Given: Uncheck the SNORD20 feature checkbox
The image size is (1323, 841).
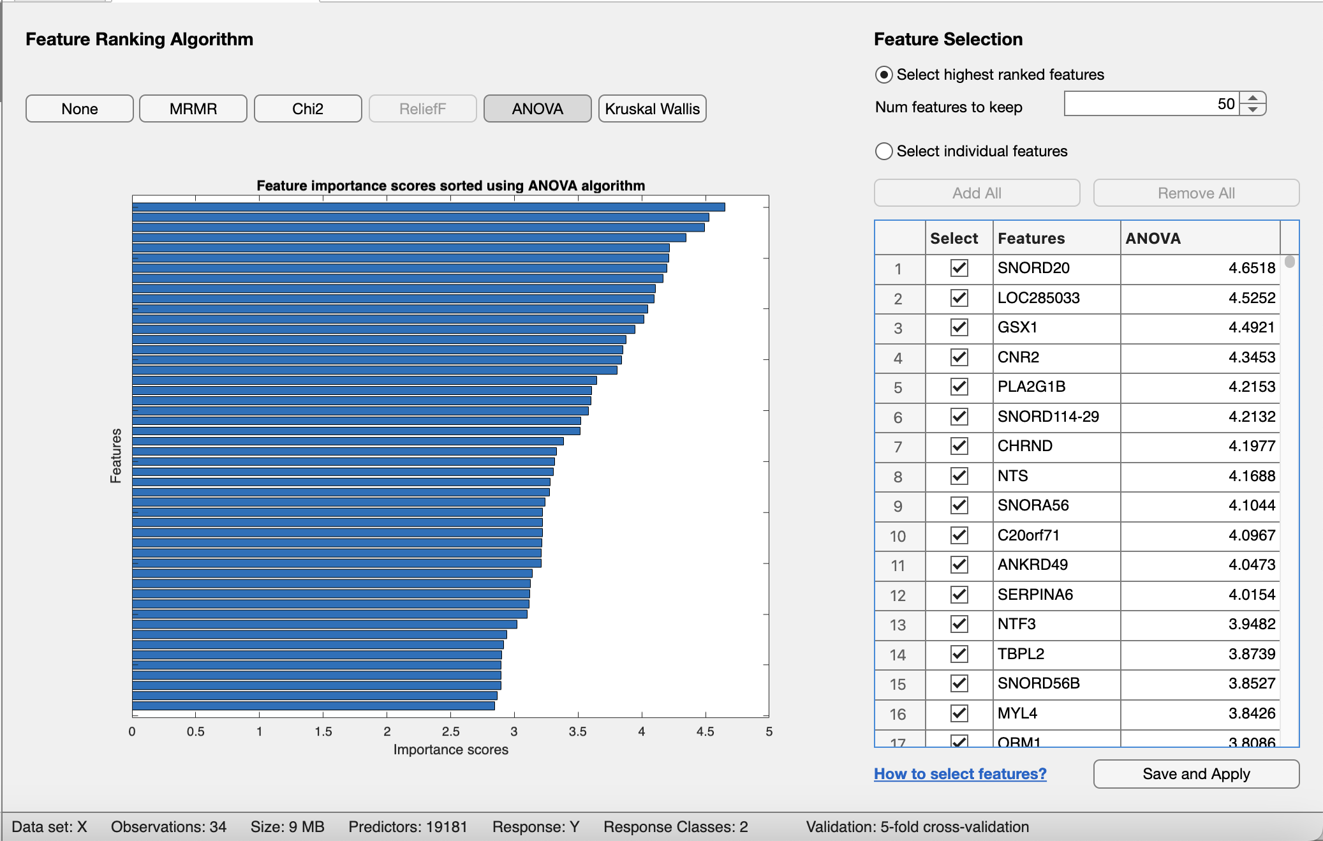Looking at the screenshot, I should [959, 268].
